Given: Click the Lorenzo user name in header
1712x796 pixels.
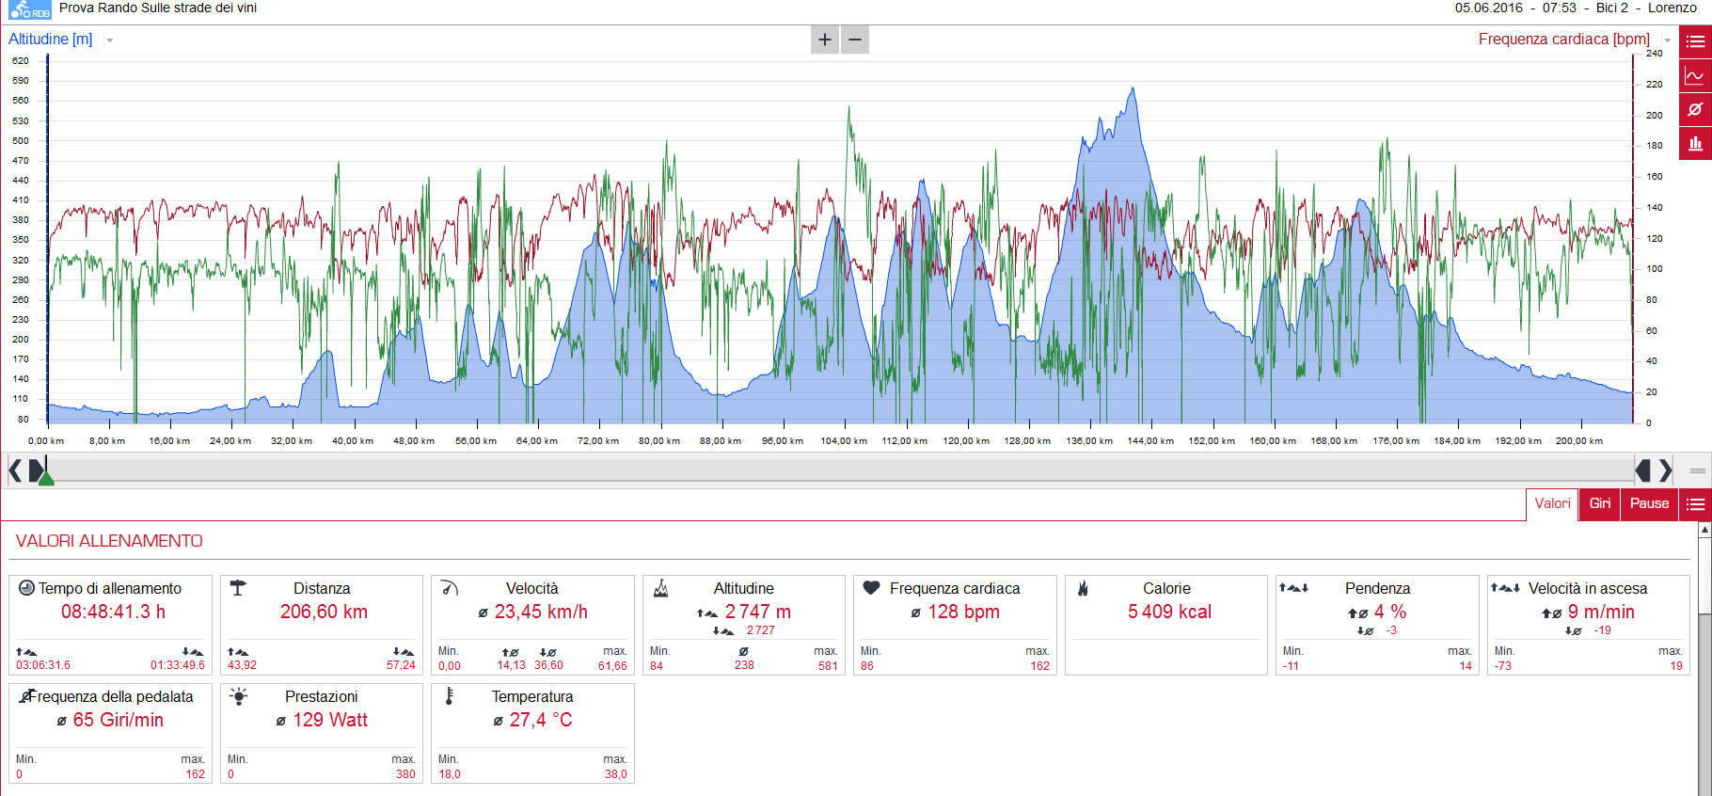Looking at the screenshot, I should pos(1672,8).
